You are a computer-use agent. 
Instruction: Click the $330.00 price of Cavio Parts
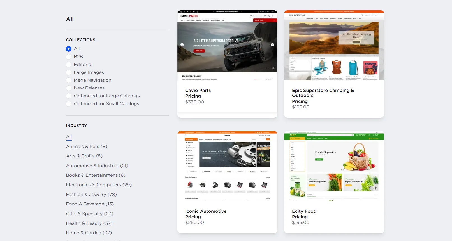pyautogui.click(x=194, y=102)
